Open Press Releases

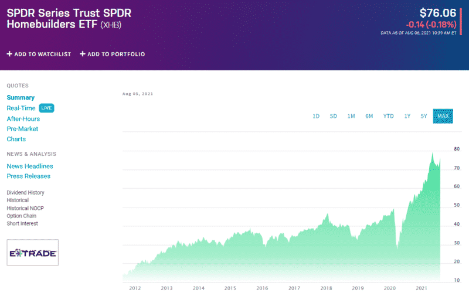click(x=28, y=176)
